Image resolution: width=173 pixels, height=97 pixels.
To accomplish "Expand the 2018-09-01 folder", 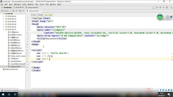I will (x=4, y=19).
